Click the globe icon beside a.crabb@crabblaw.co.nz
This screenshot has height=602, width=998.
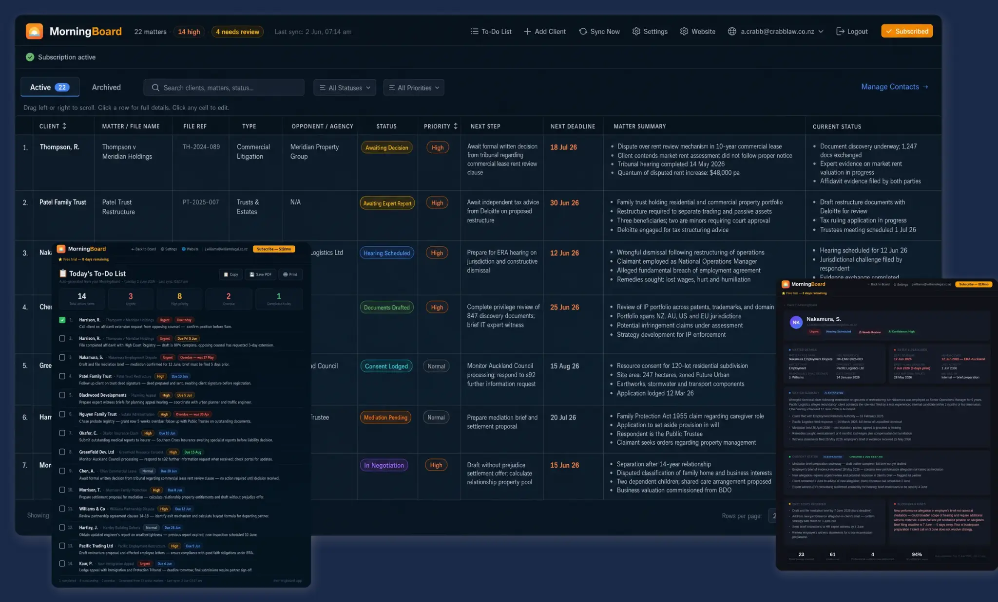732,31
